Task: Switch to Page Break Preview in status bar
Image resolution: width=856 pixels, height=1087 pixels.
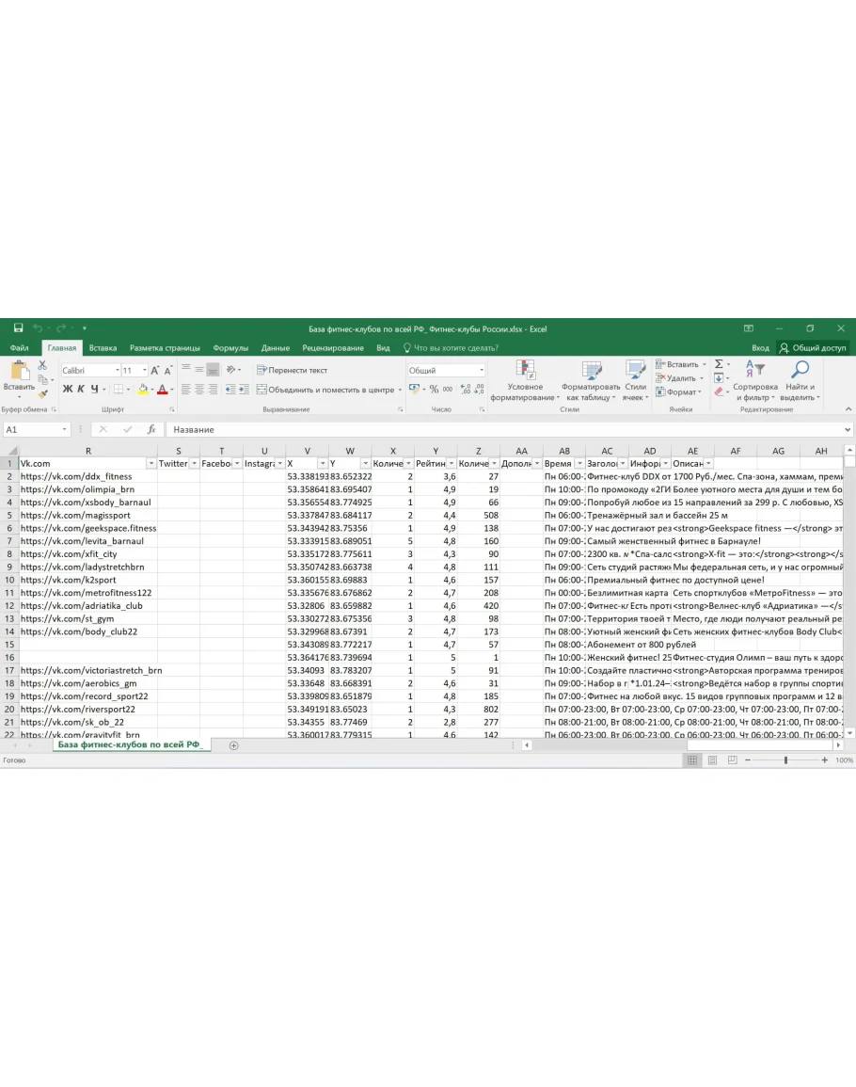Action: click(732, 759)
